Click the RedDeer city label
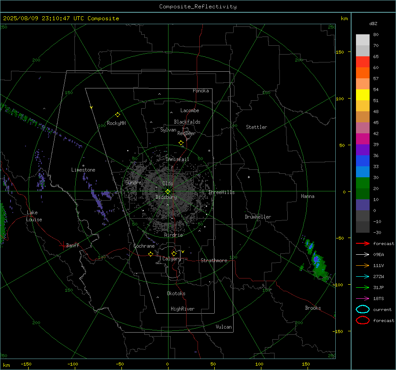Viewport: 396px width, 370px height. coord(187,133)
